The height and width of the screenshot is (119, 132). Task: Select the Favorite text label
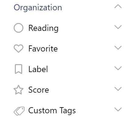[43, 48]
